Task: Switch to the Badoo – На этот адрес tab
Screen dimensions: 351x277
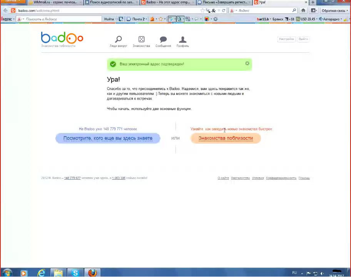Action: (168, 2)
